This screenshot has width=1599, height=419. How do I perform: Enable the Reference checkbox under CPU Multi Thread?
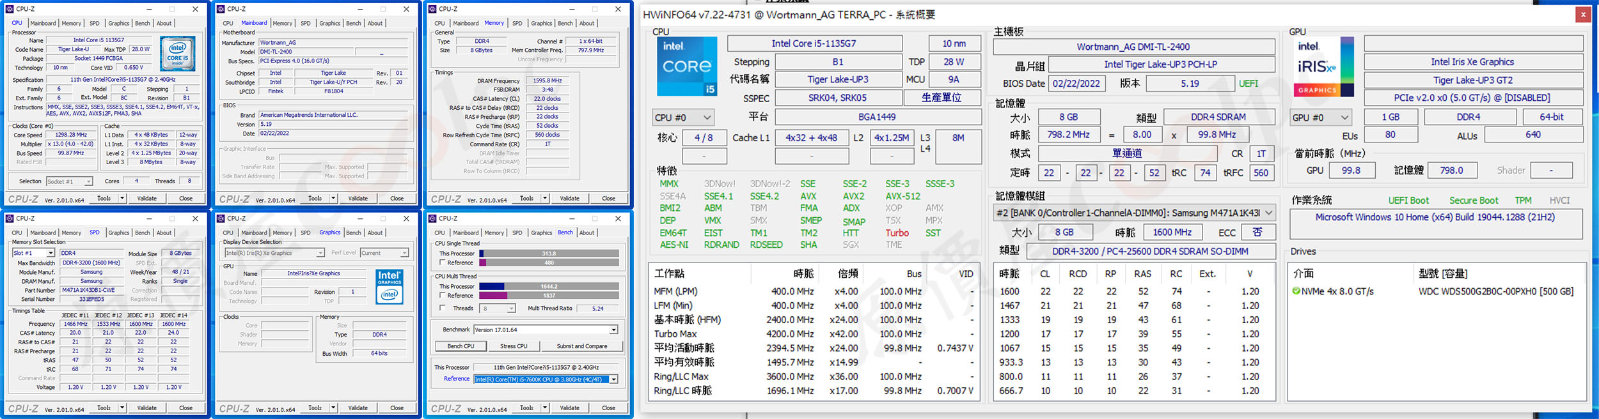(443, 296)
